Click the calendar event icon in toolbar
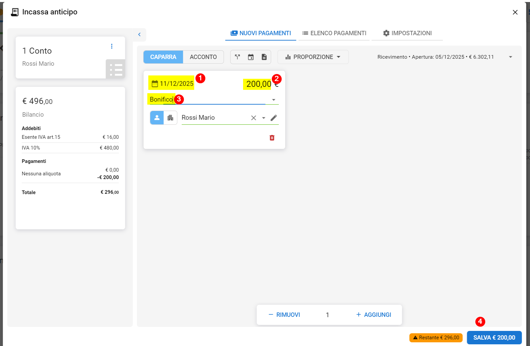This screenshot has width=530, height=346. tap(251, 57)
